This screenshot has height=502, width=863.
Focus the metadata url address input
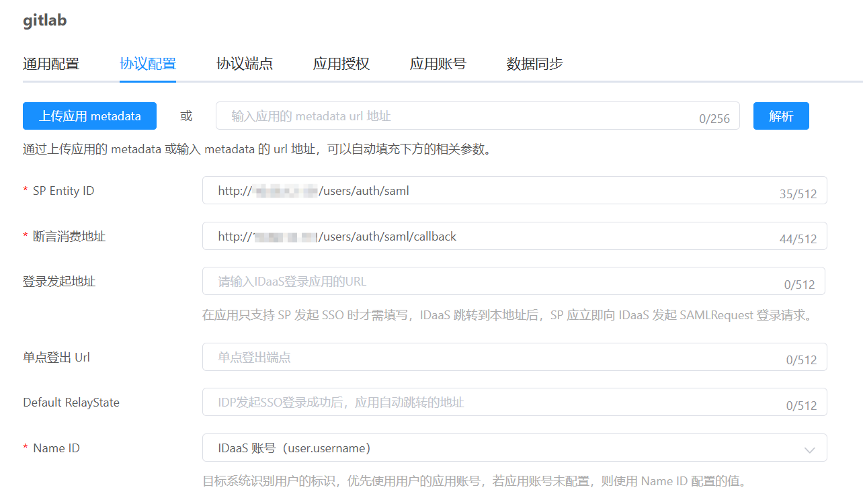click(x=457, y=116)
